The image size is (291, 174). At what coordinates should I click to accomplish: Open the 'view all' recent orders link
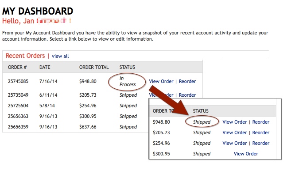pos(60,56)
